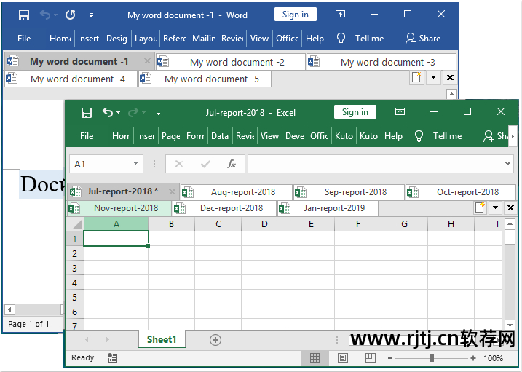
Task: Switch to Page Layout view in Excel status bar
Action: pyautogui.click(x=343, y=357)
